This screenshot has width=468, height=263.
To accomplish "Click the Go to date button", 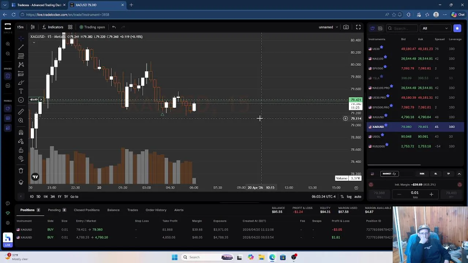I will click(74, 197).
